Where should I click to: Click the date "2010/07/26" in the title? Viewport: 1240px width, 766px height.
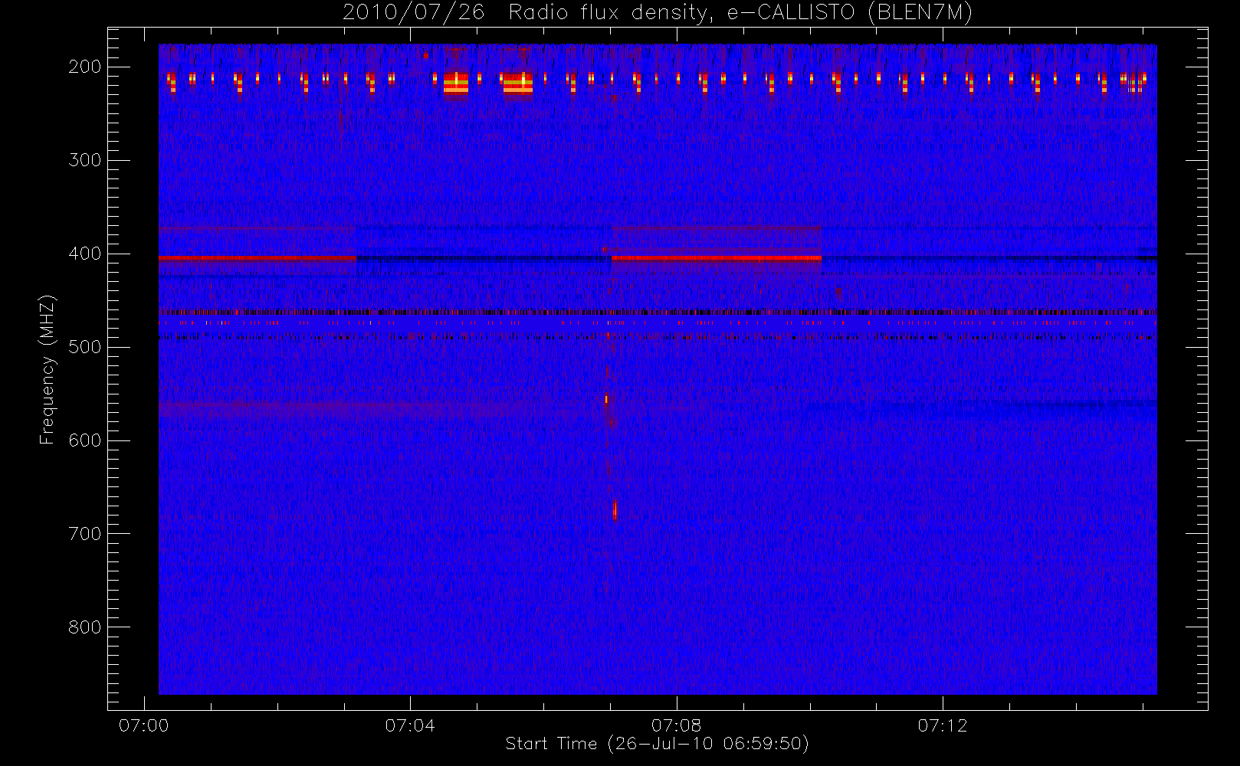pos(414,13)
